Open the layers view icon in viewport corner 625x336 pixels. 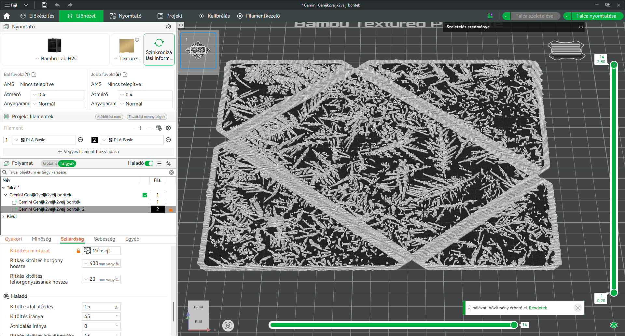coord(614,325)
